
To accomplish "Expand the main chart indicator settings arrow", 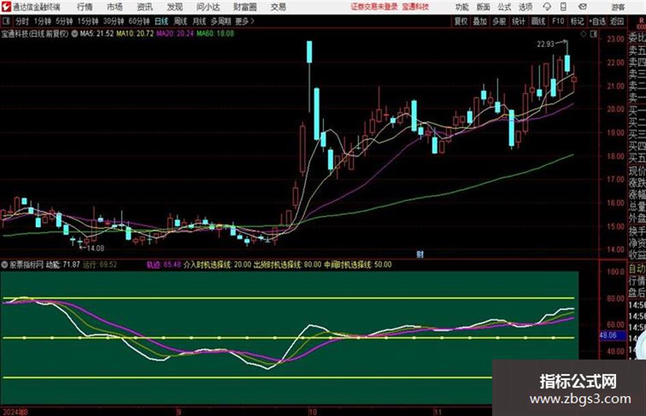I will [75, 33].
